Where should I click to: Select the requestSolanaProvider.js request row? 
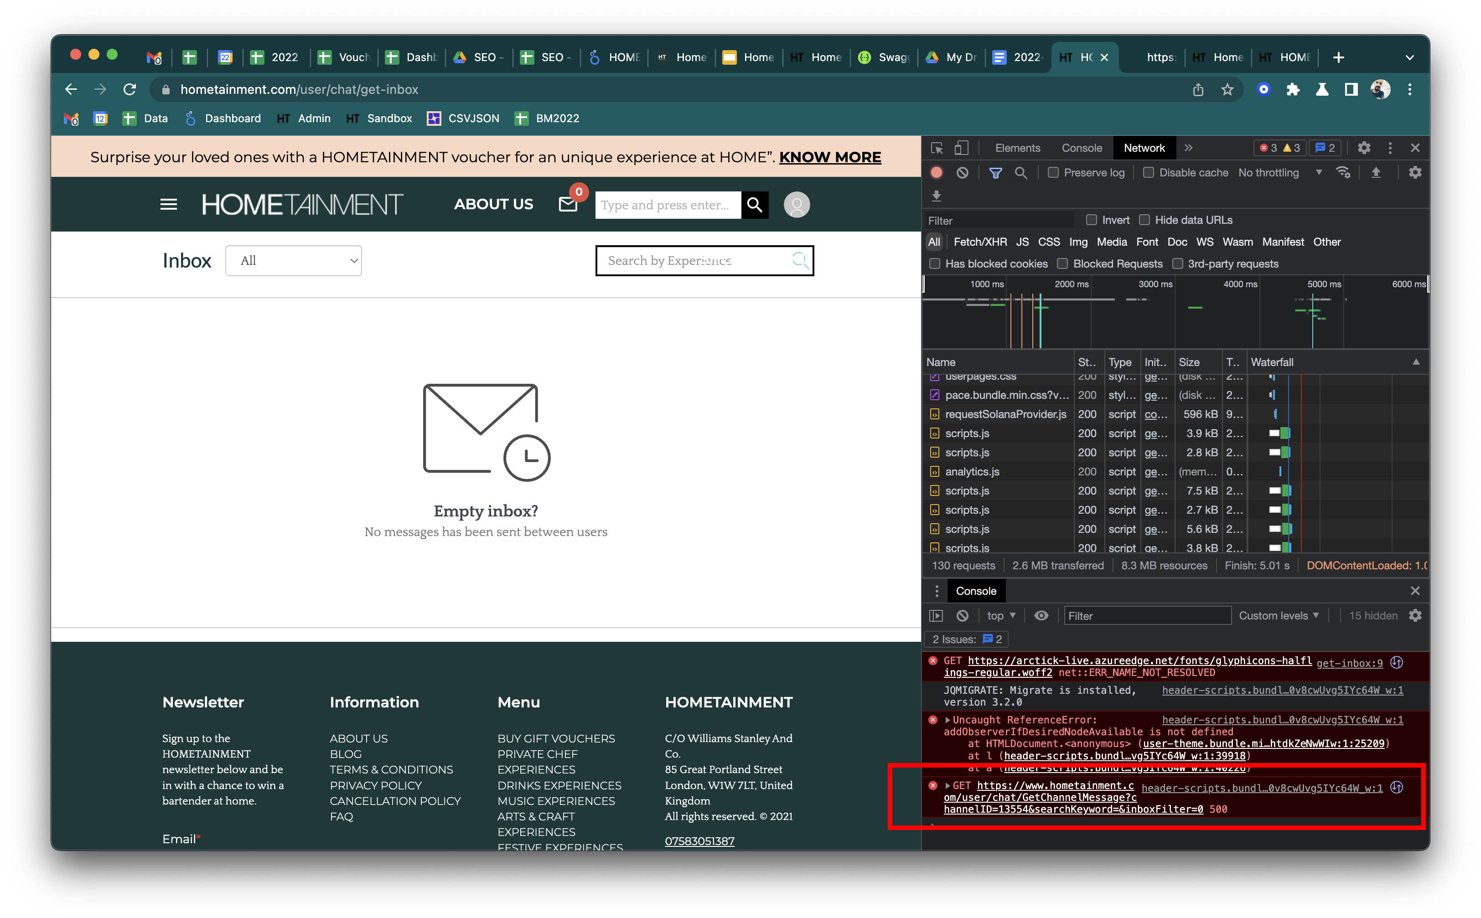[x=1175, y=414]
